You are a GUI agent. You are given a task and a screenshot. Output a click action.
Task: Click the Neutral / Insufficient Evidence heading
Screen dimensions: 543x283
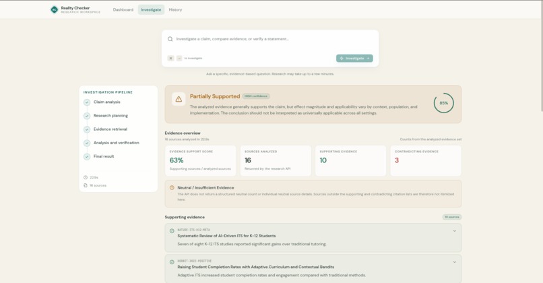[205, 188]
